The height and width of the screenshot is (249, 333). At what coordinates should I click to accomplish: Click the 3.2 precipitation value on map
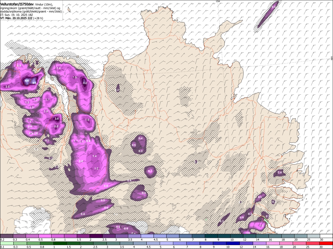coord(85,83)
